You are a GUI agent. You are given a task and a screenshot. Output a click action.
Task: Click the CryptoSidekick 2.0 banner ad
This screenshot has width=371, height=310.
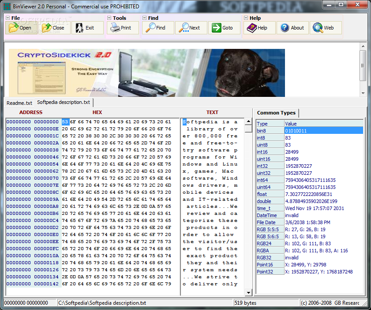[147, 73]
